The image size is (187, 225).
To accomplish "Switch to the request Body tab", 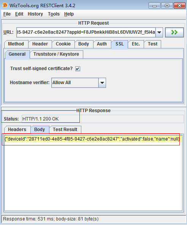I will [84, 44].
